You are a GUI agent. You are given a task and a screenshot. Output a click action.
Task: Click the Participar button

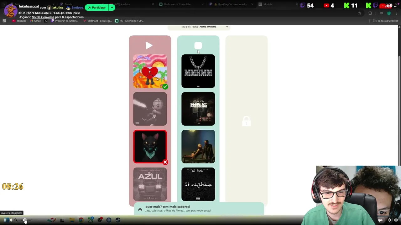(96, 7)
